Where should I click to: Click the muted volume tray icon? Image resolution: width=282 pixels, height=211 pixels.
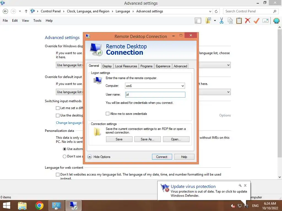(x=233, y=206)
